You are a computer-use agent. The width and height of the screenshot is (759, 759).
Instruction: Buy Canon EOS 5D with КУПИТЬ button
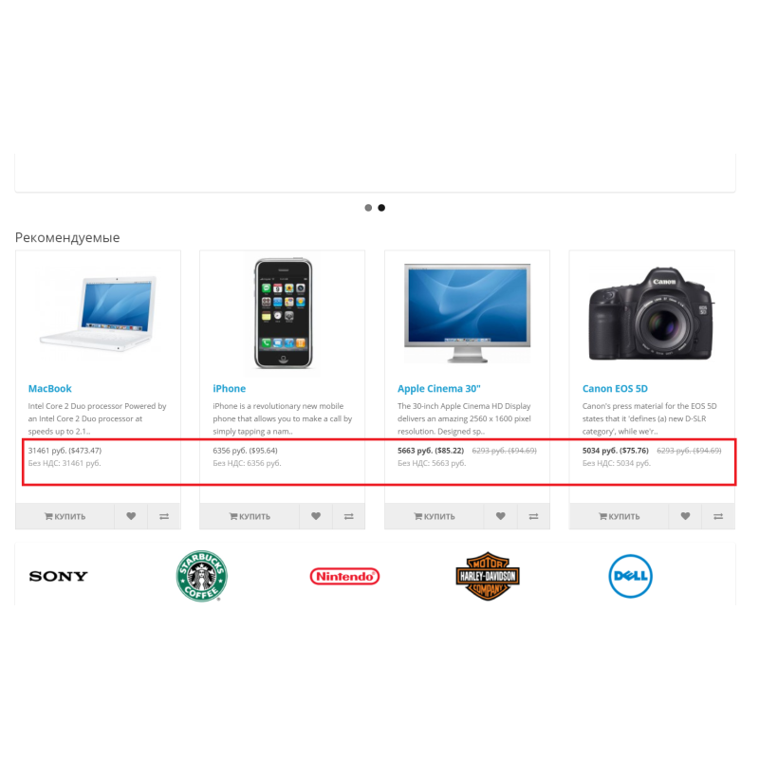point(620,516)
